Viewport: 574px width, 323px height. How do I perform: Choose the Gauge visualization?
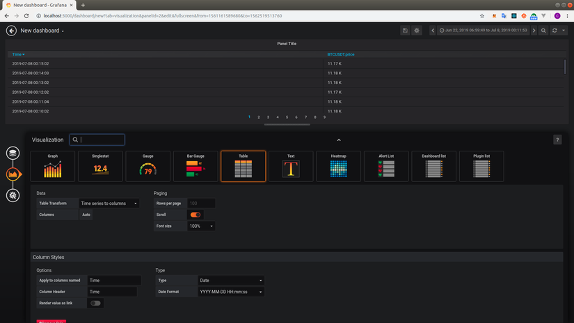[148, 166]
